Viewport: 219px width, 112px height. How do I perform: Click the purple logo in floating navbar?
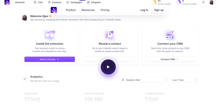click(x=54, y=10)
